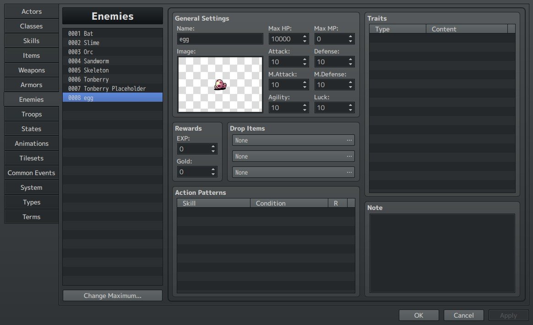The width and height of the screenshot is (533, 325).
Task: Click the Skill column header
Action: click(213, 203)
